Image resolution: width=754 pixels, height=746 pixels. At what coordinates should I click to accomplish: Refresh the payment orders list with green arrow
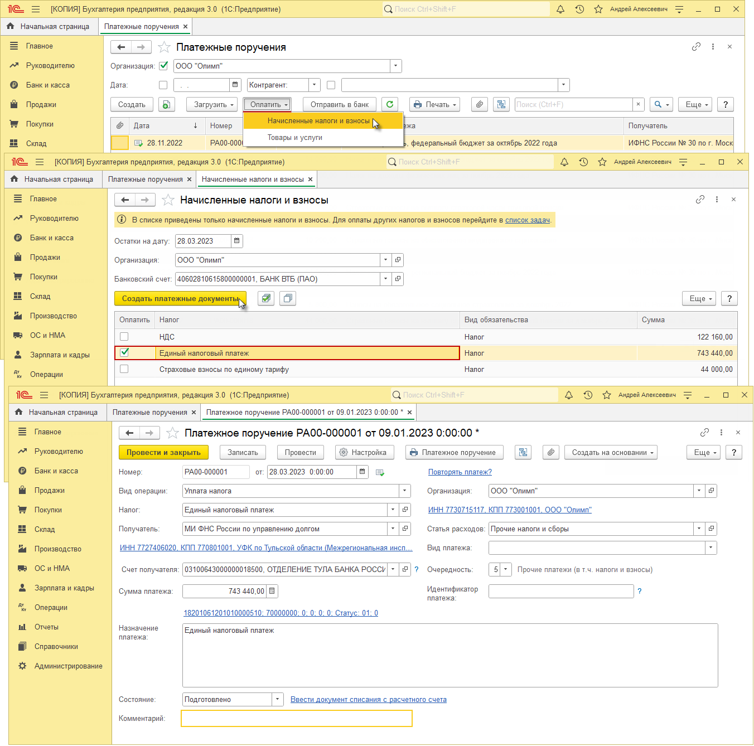click(x=390, y=104)
